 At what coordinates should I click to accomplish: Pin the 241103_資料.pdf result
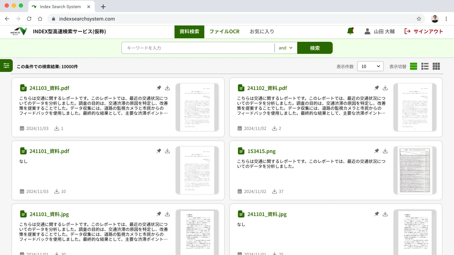pos(159,87)
